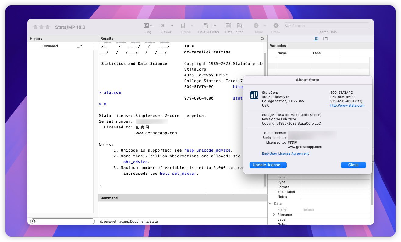This screenshot has height=242, width=401.
Task: Click the Variables panel header
Action: [x=321, y=46]
